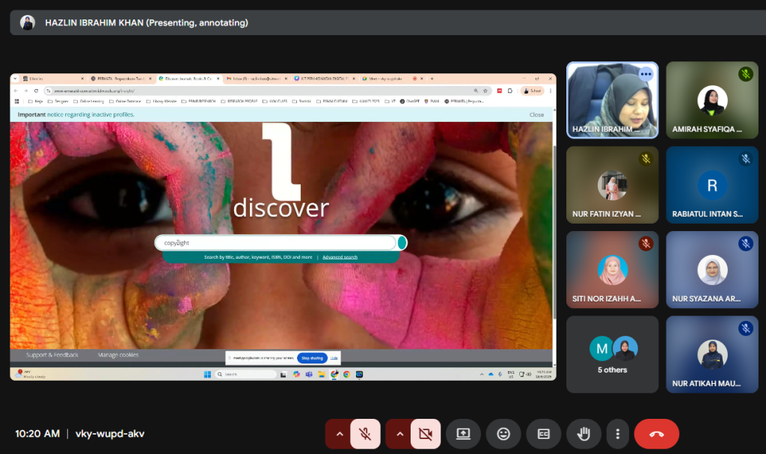Click the address bar URL in shared browser
The width and height of the screenshot is (766, 454).
tap(94, 91)
